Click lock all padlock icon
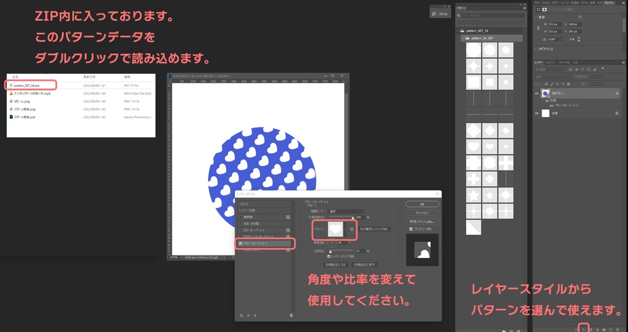This screenshot has height=332, width=628. [x=569, y=84]
